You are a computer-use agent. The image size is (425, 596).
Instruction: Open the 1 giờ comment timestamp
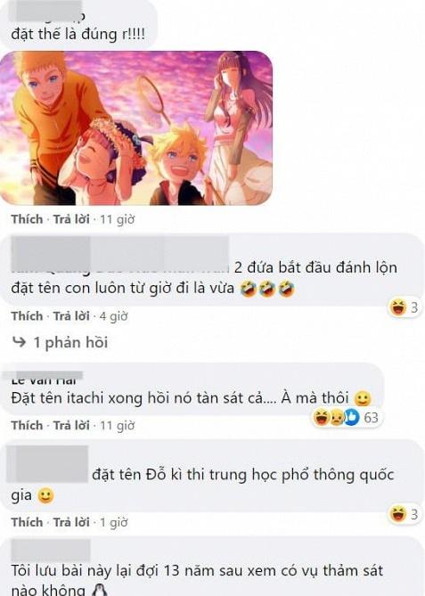(x=114, y=523)
